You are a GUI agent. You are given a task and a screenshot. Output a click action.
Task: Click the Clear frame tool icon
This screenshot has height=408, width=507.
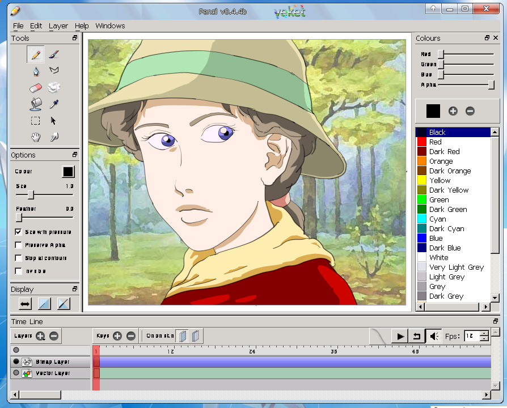54,87
